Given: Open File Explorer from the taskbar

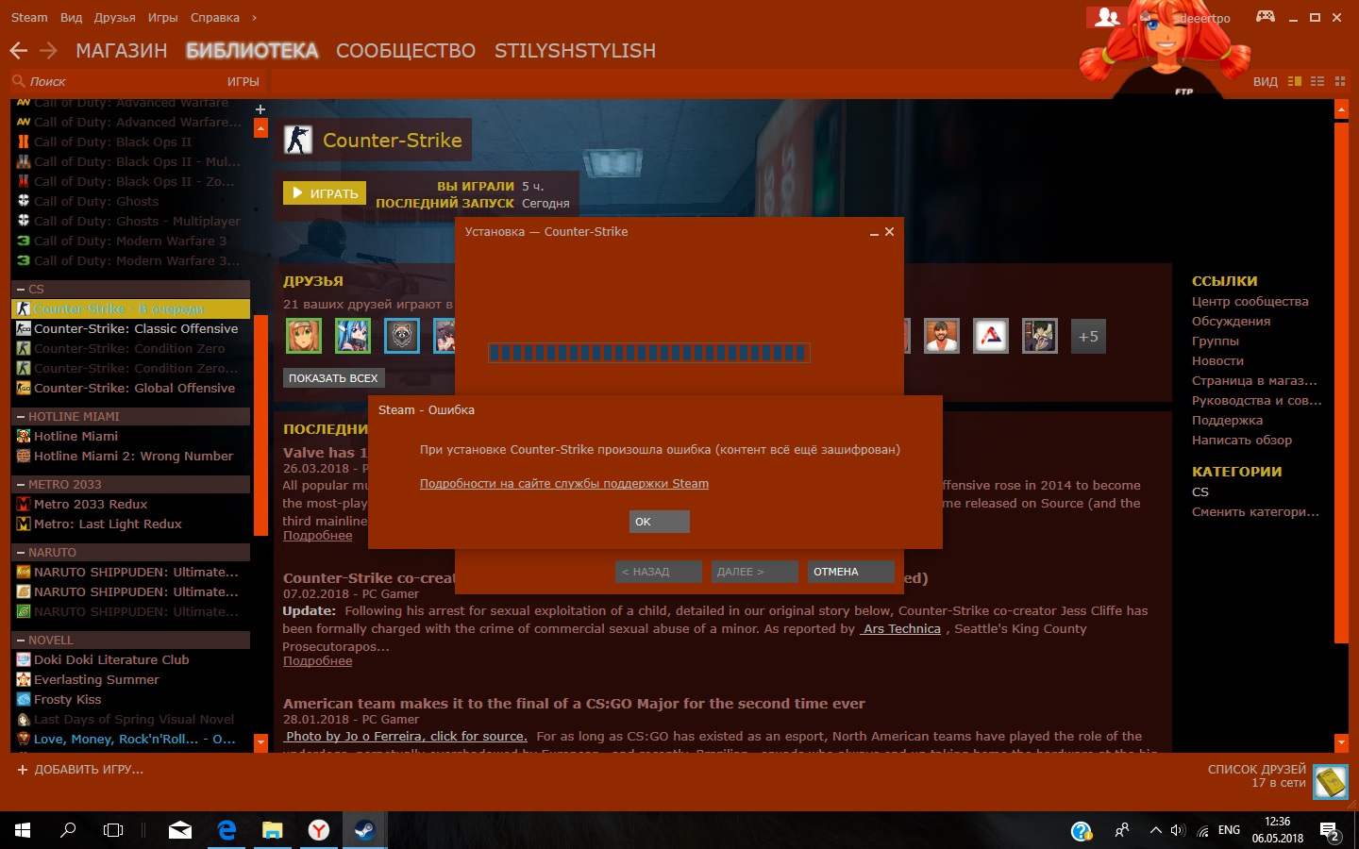Looking at the screenshot, I should point(273,830).
